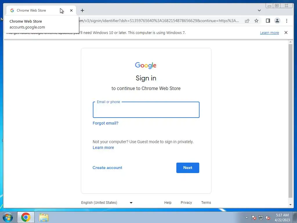
Task: Click Create account
Action: tap(107, 168)
